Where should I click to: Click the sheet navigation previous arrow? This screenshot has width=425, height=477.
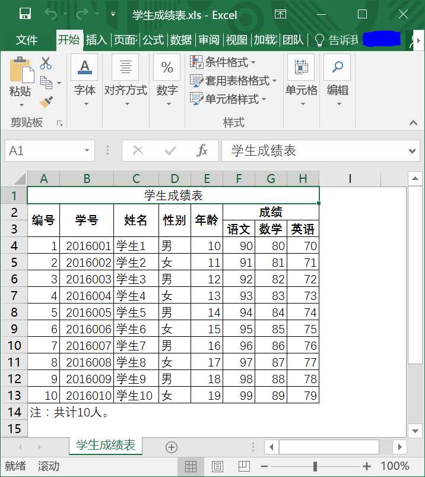[20, 447]
